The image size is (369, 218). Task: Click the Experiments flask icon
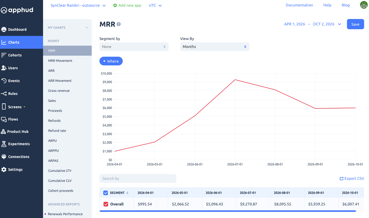pos(4,144)
